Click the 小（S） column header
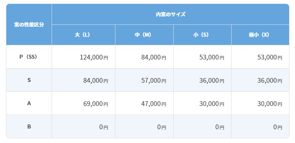The height and width of the screenshot is (143, 295). [x=202, y=35]
